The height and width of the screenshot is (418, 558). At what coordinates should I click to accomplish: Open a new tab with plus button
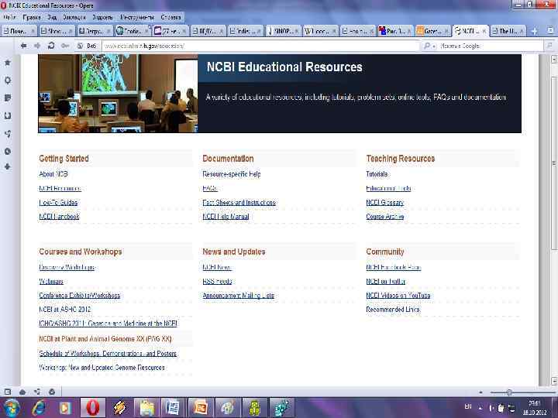click(534, 31)
